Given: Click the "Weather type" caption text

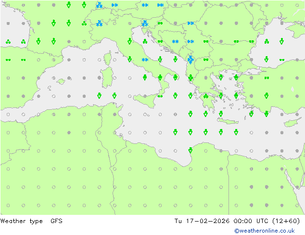Looking at the screenshot, I should [21, 221].
